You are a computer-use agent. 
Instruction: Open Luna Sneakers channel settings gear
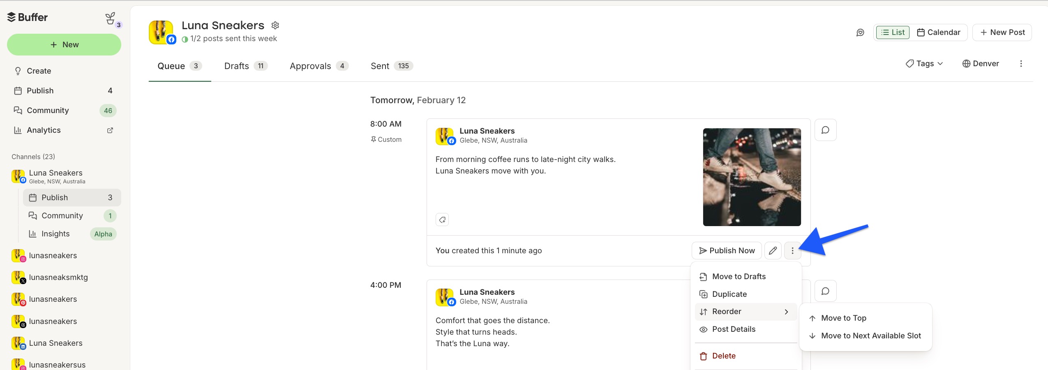275,25
